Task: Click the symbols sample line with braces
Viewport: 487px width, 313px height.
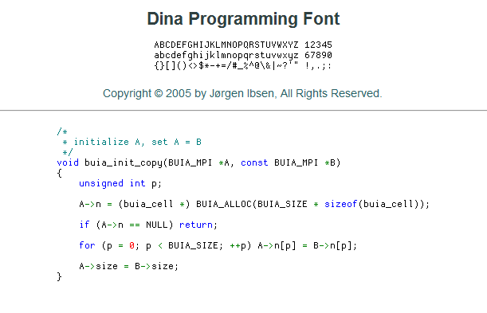Action: (x=243, y=66)
